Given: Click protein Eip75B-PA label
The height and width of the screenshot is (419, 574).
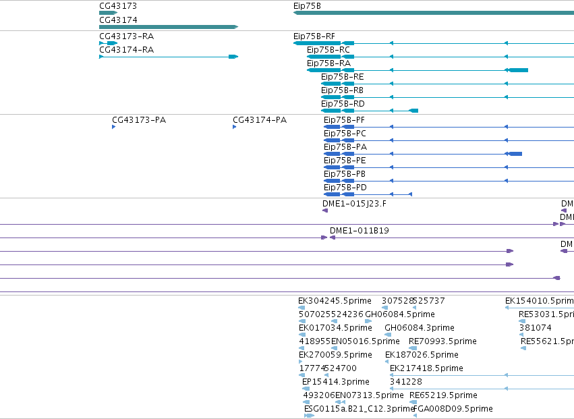Looking at the screenshot, I should pos(345,147).
